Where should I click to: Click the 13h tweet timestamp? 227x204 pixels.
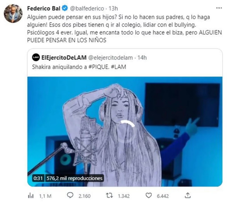click(113, 9)
